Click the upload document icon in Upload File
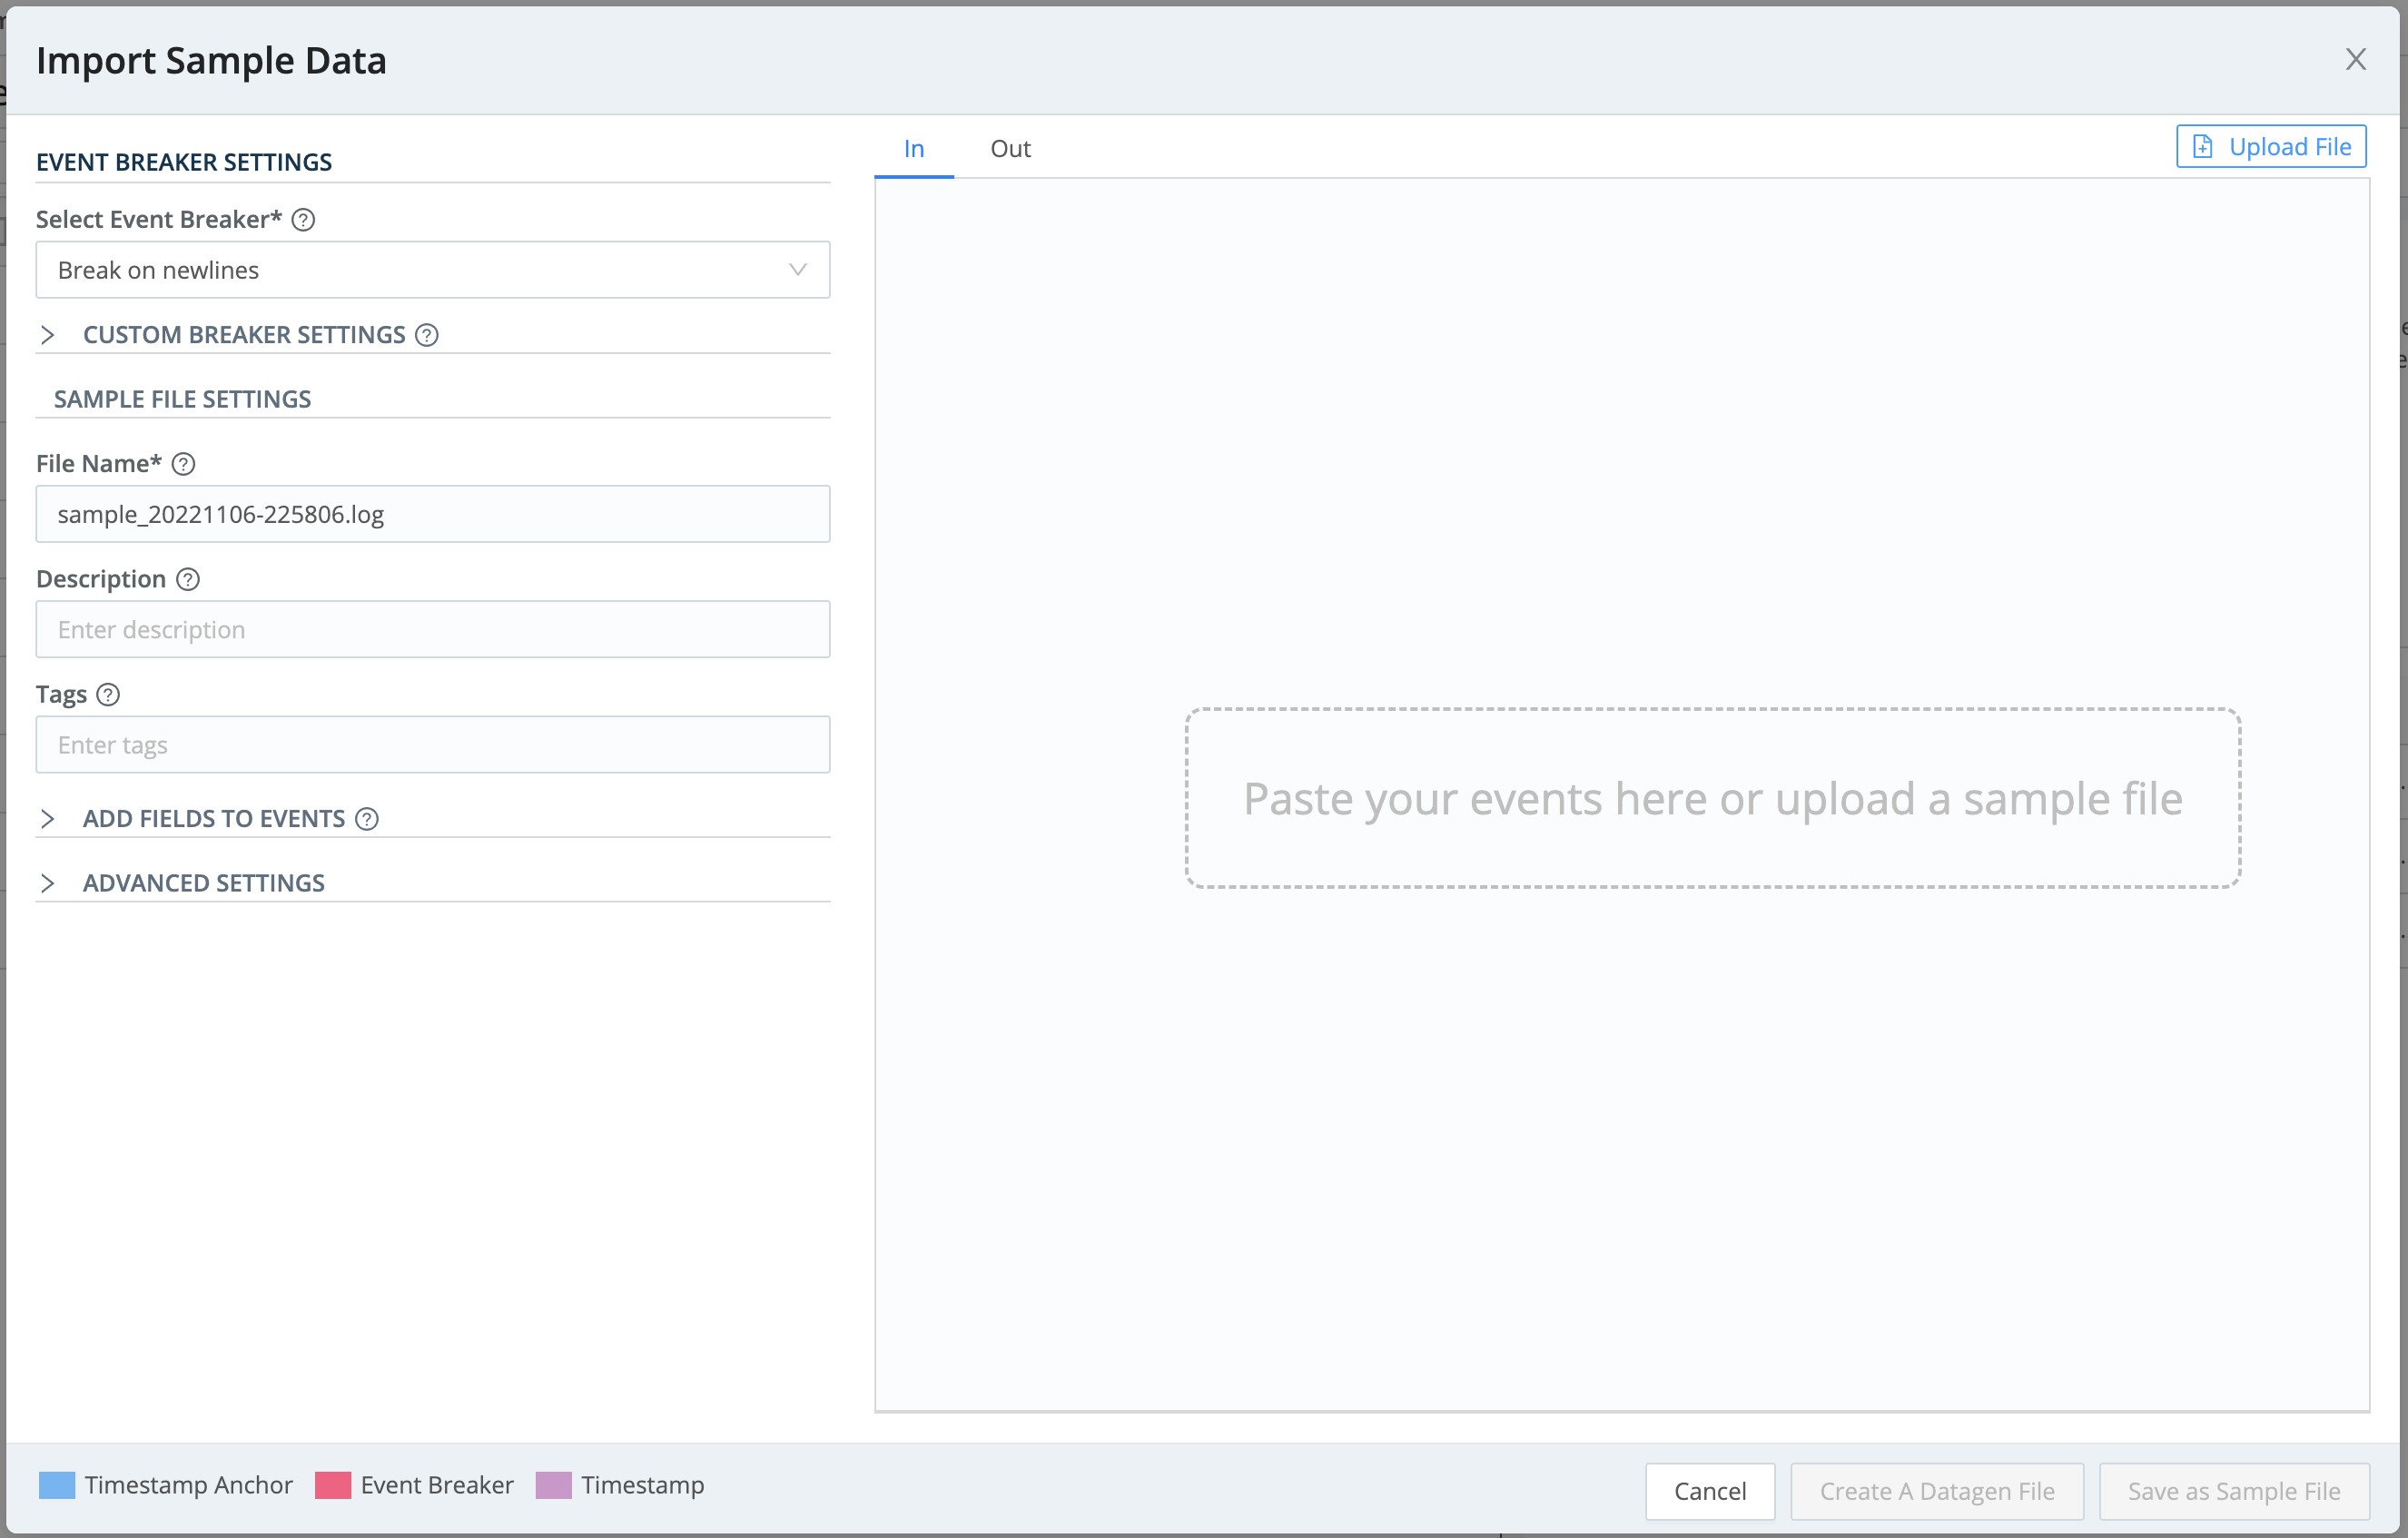Screen dimensions: 2408x1538 coord(2203,145)
